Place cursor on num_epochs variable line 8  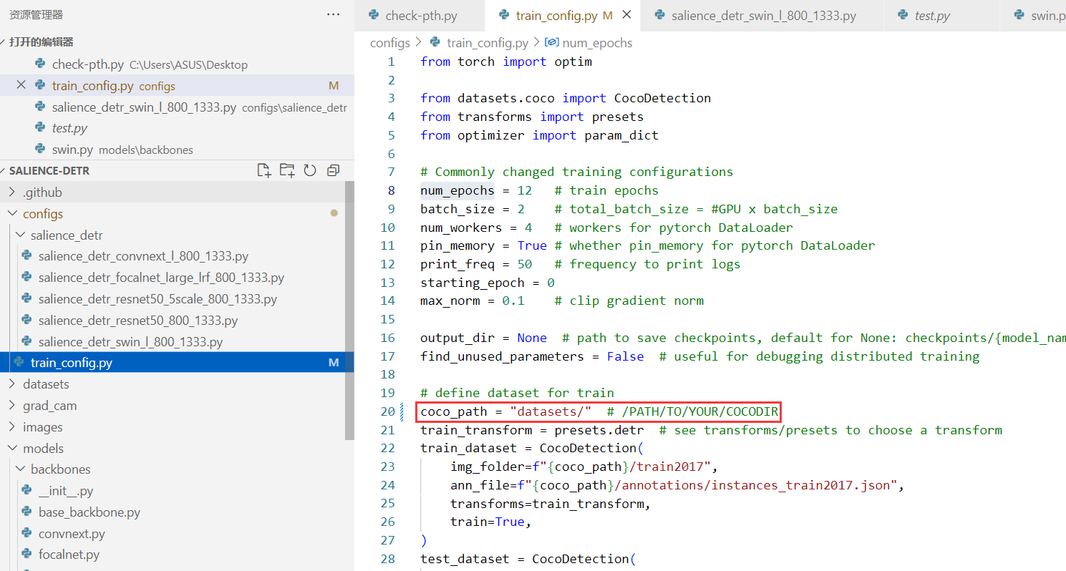tap(457, 190)
